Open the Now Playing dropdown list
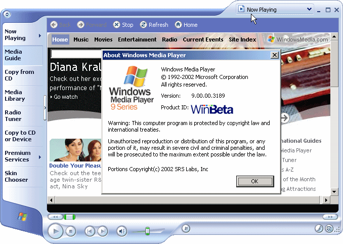 (309, 10)
